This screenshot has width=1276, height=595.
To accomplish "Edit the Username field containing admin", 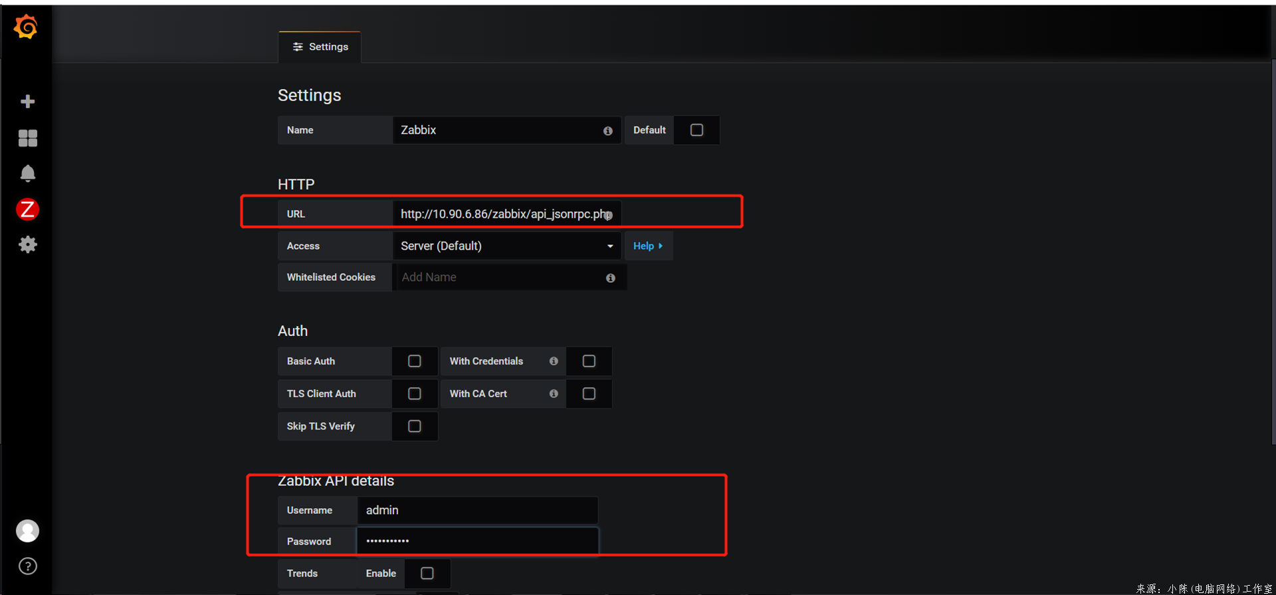I will pos(478,510).
